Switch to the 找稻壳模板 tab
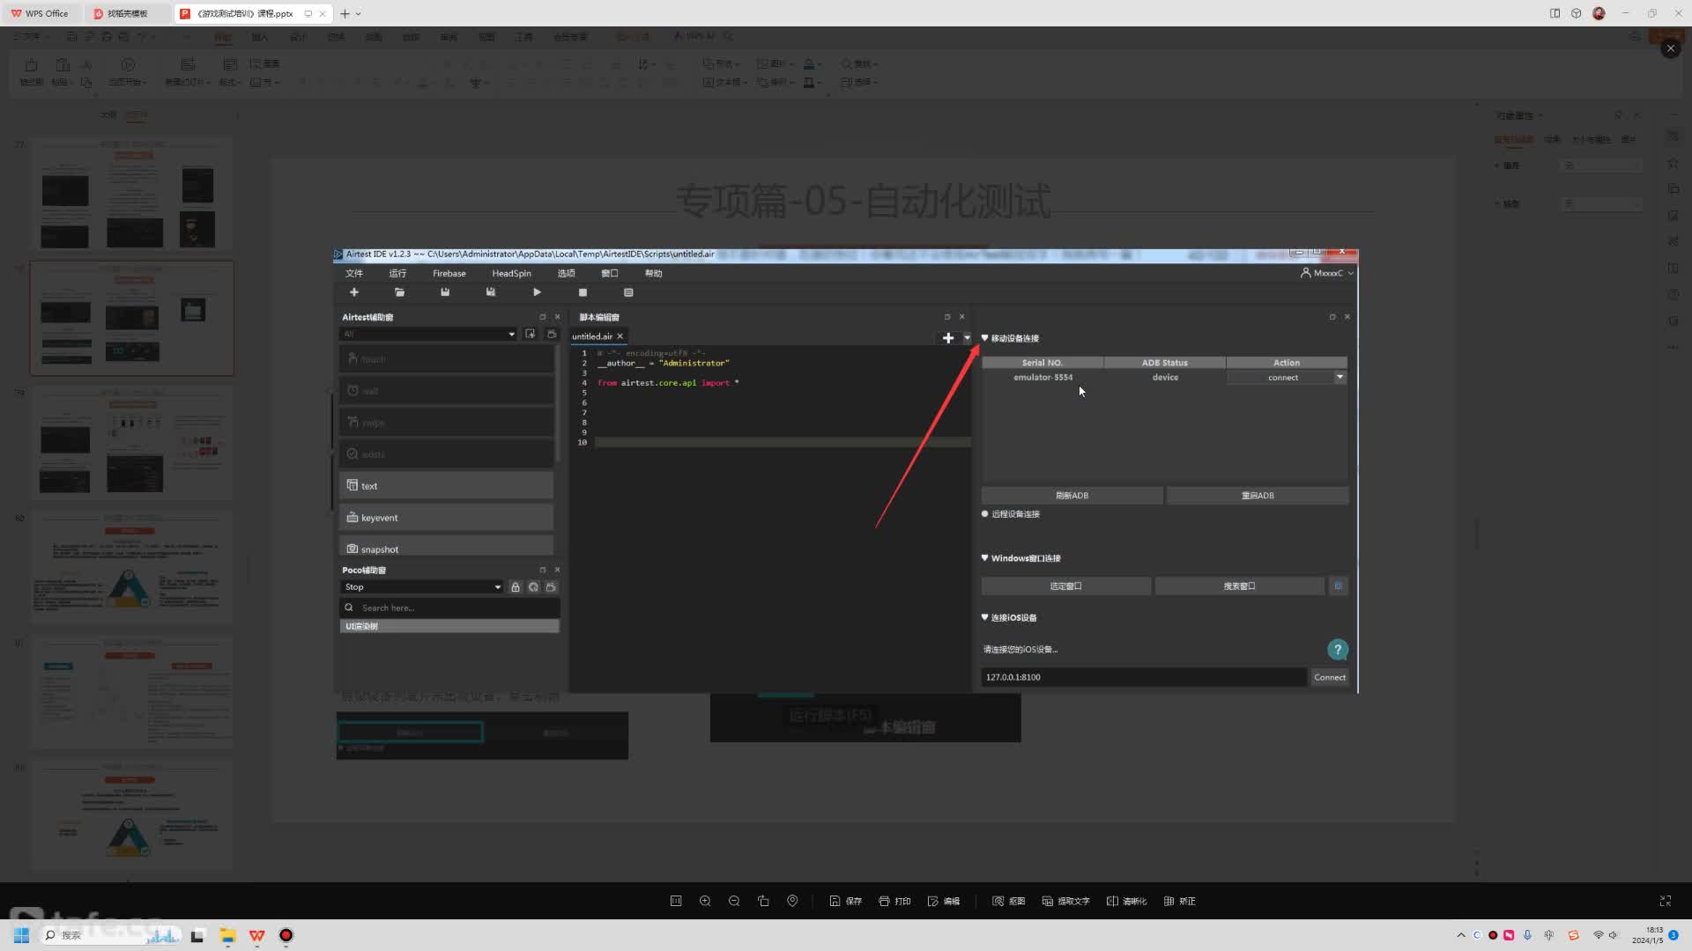 tap(127, 13)
